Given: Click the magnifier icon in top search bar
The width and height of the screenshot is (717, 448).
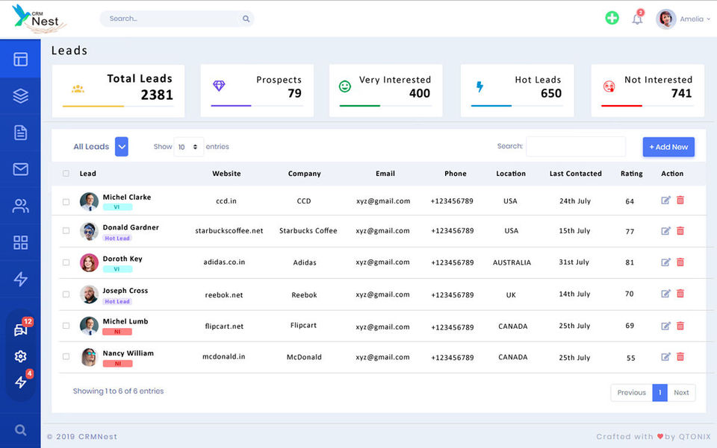Looking at the screenshot, I should (x=246, y=19).
